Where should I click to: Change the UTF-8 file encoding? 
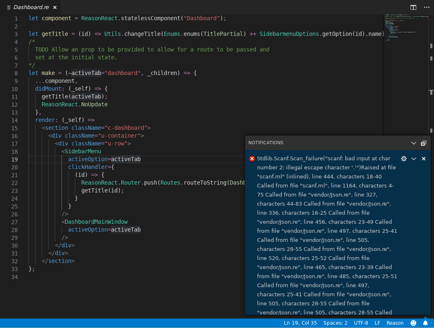tap(361, 323)
